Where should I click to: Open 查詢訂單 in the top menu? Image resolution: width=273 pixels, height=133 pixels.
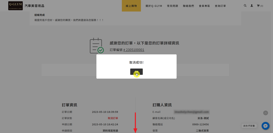220,6
